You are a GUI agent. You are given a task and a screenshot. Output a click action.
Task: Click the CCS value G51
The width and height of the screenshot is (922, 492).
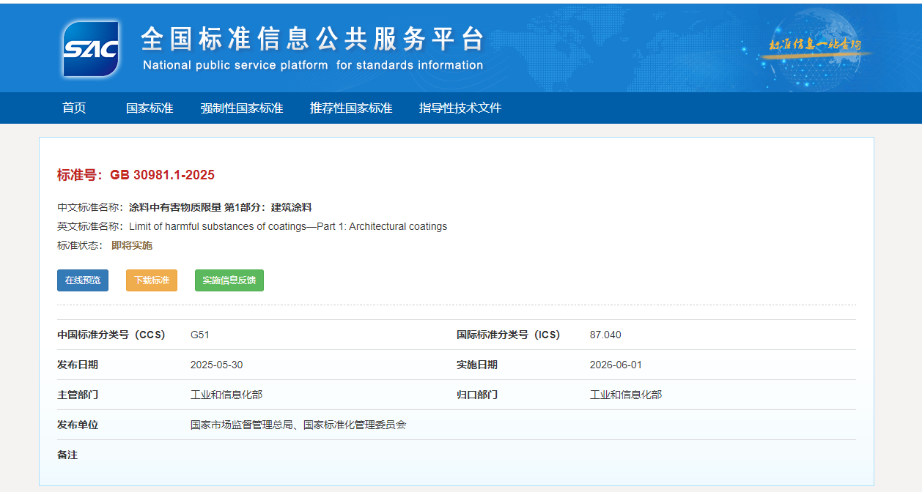200,335
